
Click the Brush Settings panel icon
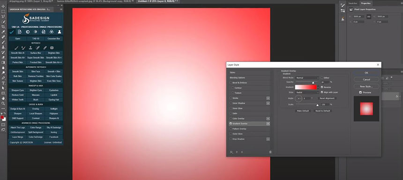(343, 5)
